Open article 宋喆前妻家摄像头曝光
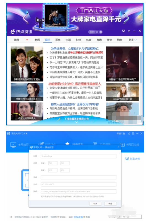Viewport: 150px width, 223px height. click(75, 72)
